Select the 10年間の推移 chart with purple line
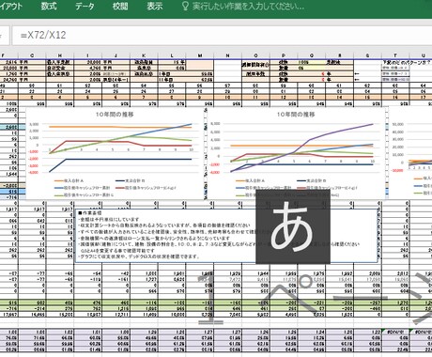This screenshot has width=432, height=357. click(x=296, y=153)
